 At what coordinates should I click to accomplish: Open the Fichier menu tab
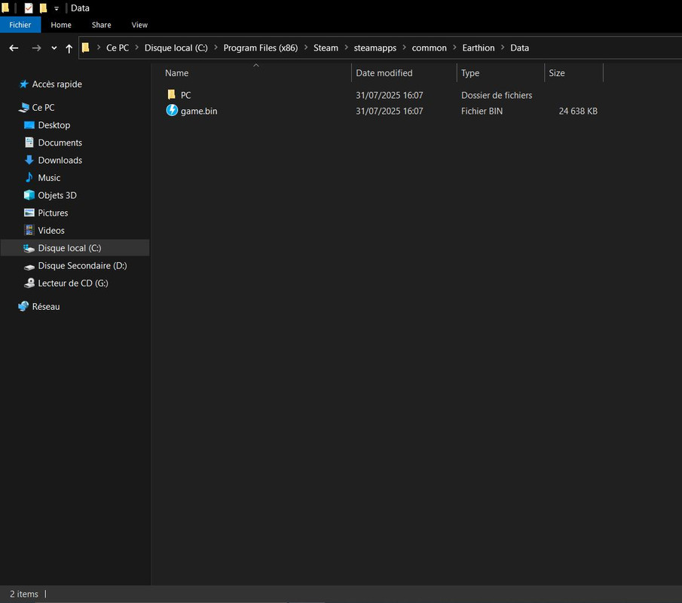tap(20, 25)
